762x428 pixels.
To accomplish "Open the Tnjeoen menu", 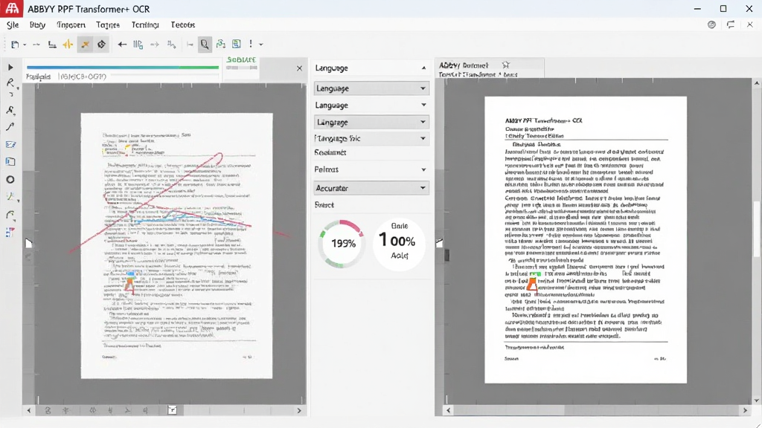I will [x=71, y=25].
